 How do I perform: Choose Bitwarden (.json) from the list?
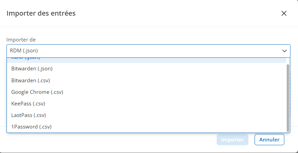pyautogui.click(x=32, y=69)
